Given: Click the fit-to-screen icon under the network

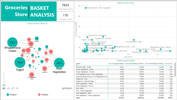Looking at the screenshot, I should click(x=4, y=88).
